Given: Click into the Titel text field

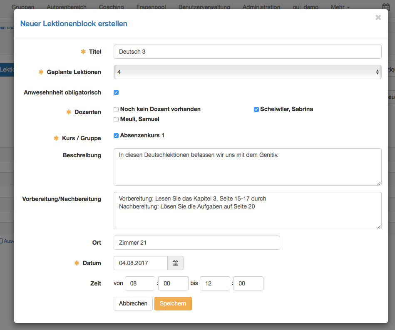Looking at the screenshot, I should point(247,52).
